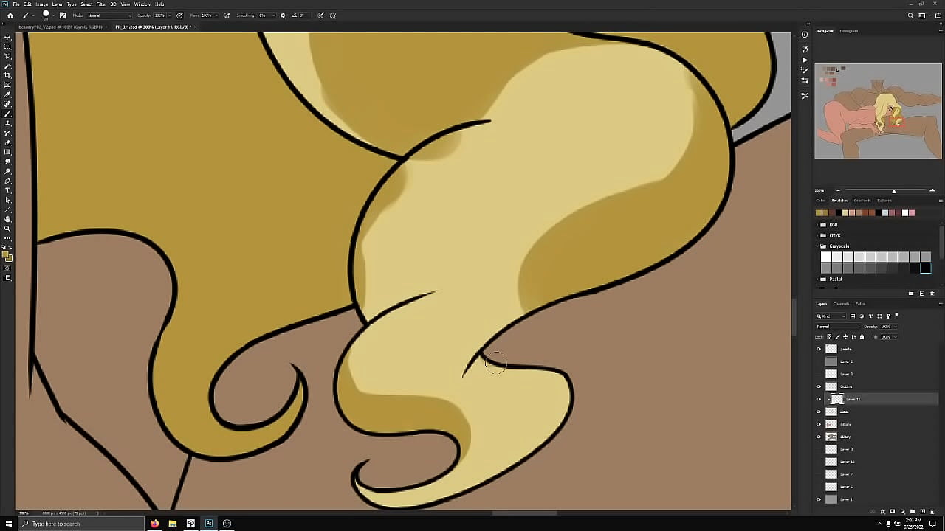The image size is (945, 531).
Task: Select the Crop tool
Action: pos(7,75)
